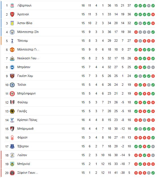Image resolution: width=161 pixels, height=178 pixels.
Task: Click the Everton club crest
Action: [x=12, y=146]
